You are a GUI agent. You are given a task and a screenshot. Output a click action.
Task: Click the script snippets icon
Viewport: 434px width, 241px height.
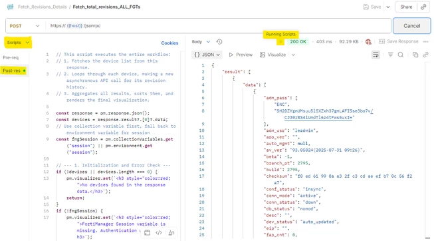click(x=148, y=233)
